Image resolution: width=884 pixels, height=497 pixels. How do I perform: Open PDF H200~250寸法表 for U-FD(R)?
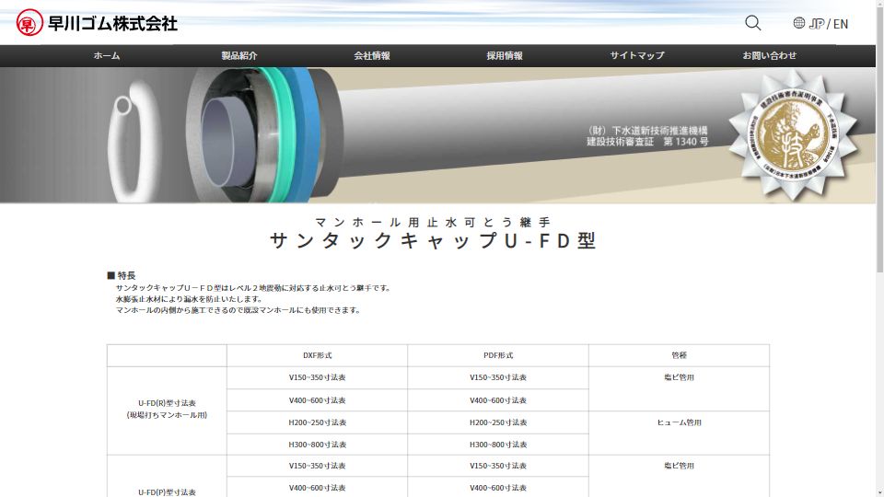coord(498,422)
